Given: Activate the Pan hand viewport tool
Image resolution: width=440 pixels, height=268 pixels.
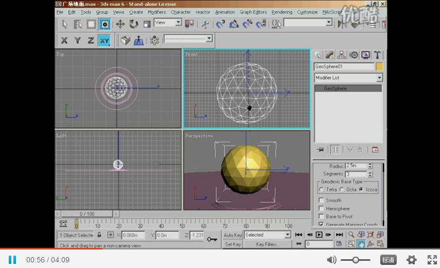Looking at the screenshot, I should tap(361, 244).
